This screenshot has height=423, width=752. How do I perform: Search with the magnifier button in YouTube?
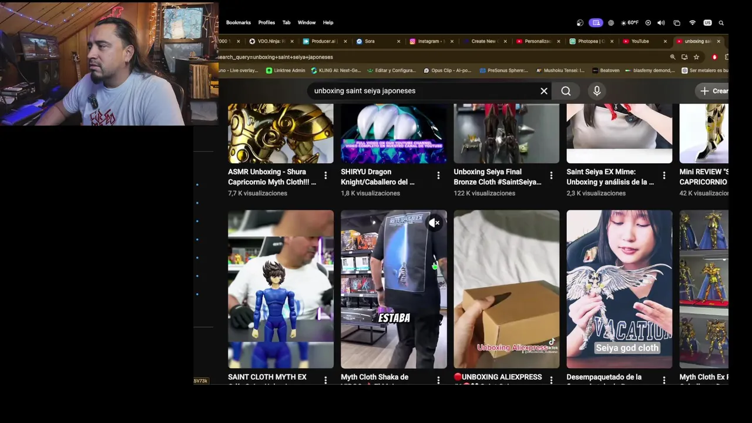[566, 91]
